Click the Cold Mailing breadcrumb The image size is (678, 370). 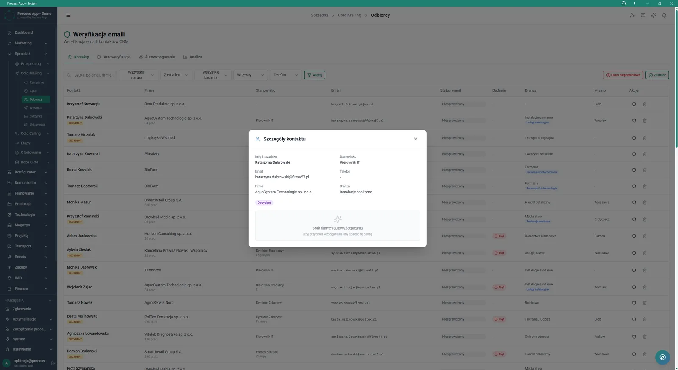pyautogui.click(x=350, y=15)
